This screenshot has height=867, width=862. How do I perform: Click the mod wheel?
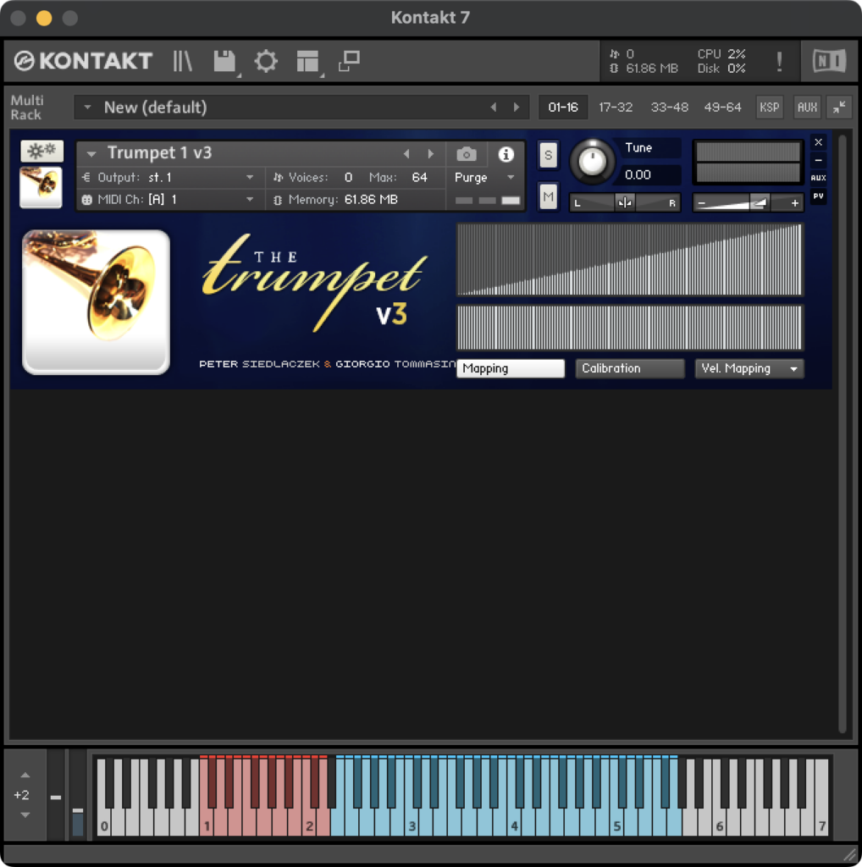tap(78, 797)
